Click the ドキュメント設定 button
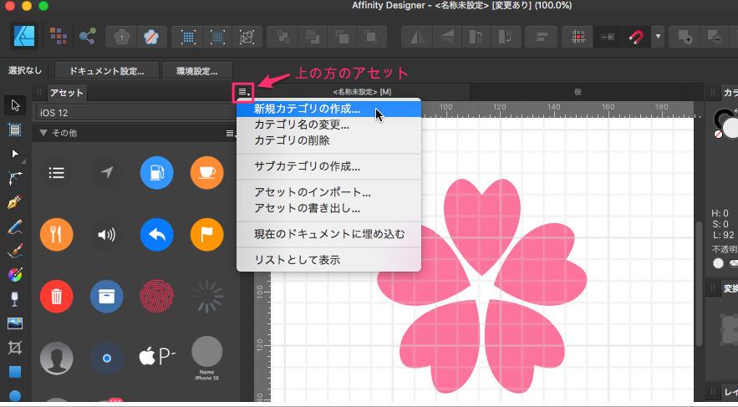738x407 pixels. [106, 70]
